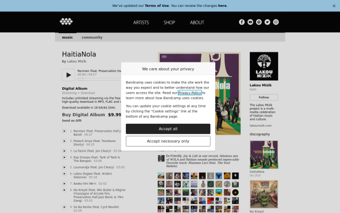Viewport: 340px width, 213px height.
Task: Play track 3 La Fanmi
Action: click(x=65, y=151)
